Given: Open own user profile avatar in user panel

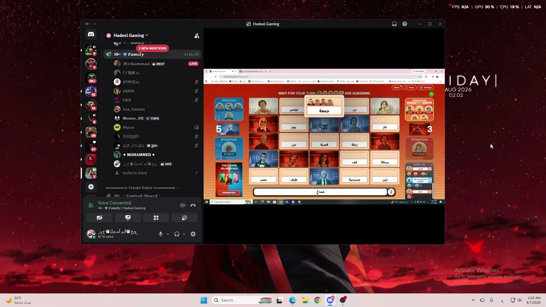Looking at the screenshot, I should (x=91, y=234).
